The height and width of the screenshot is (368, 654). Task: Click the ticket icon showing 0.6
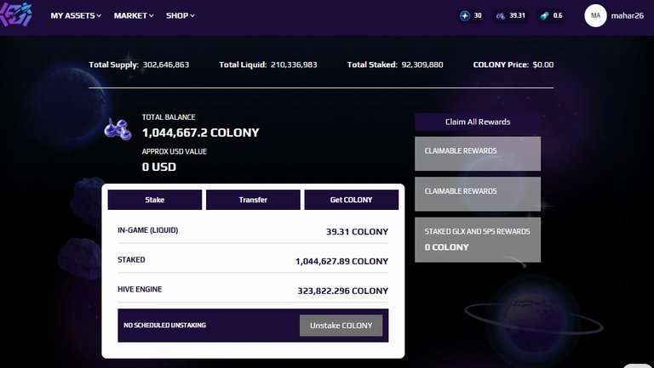544,16
